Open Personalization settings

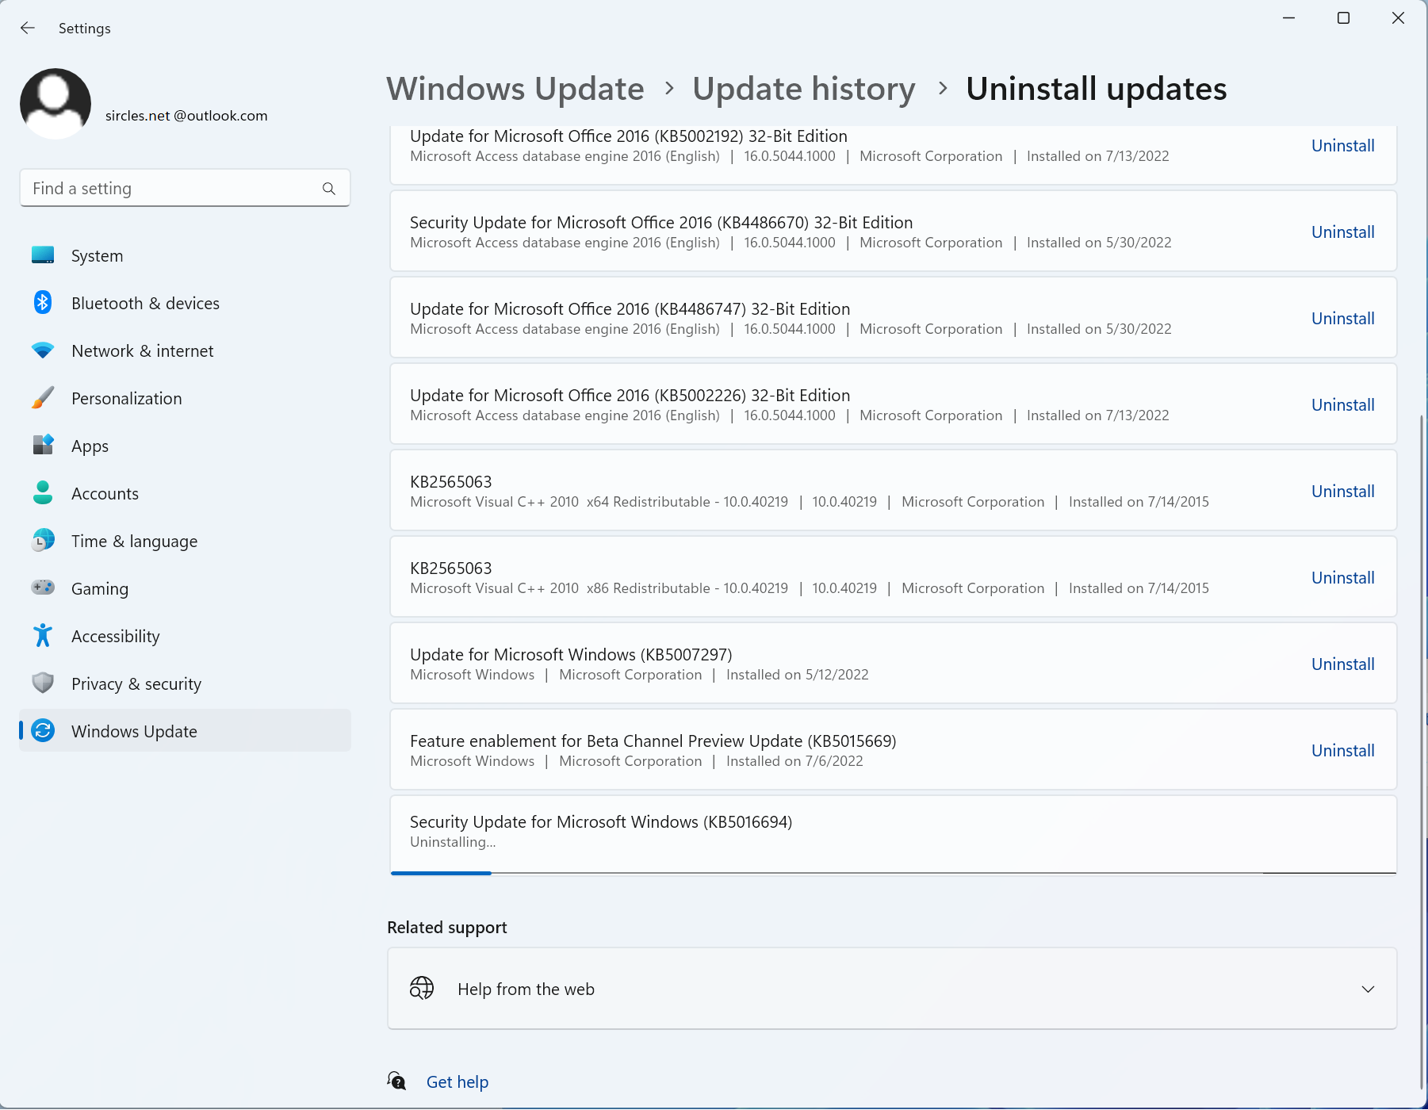(x=185, y=398)
